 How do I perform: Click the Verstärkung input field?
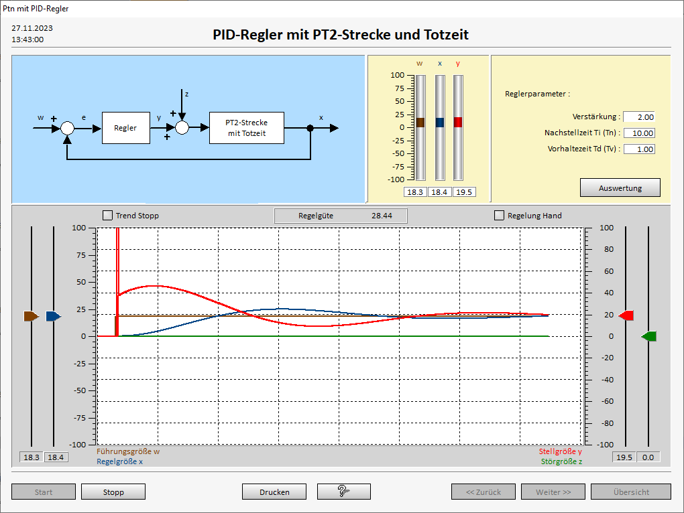coord(638,117)
